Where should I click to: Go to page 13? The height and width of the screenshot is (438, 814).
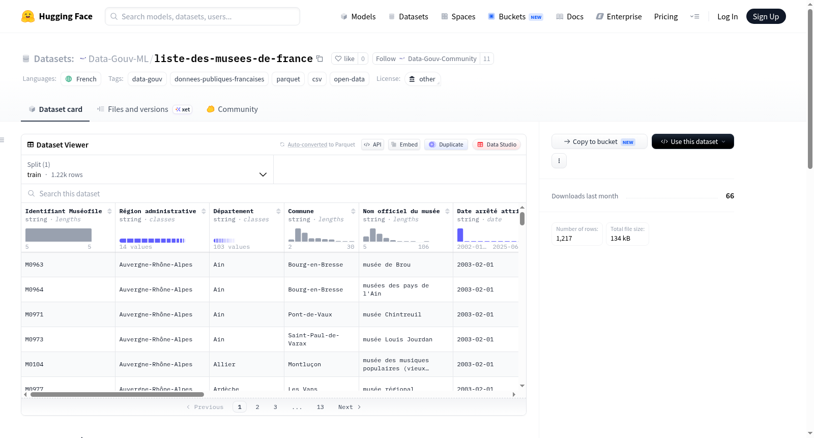click(x=320, y=407)
